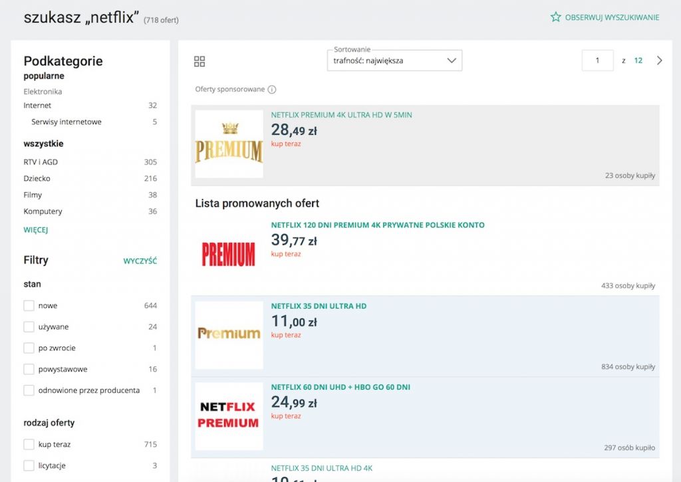Check the po zwrocie filter
The height and width of the screenshot is (482, 681).
tap(29, 348)
